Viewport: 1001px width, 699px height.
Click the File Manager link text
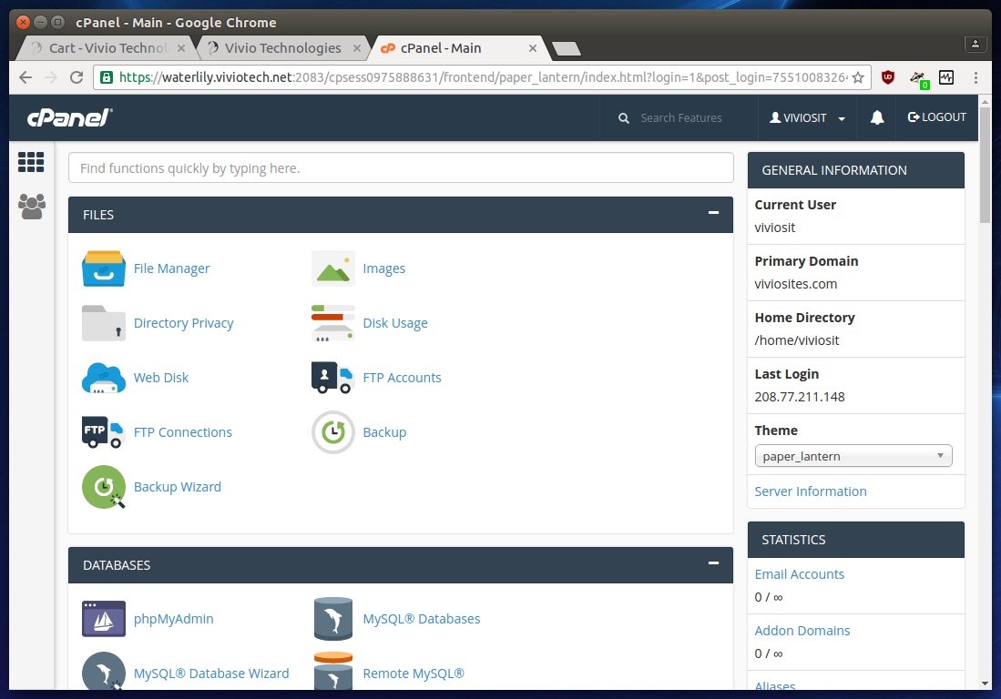pos(171,268)
